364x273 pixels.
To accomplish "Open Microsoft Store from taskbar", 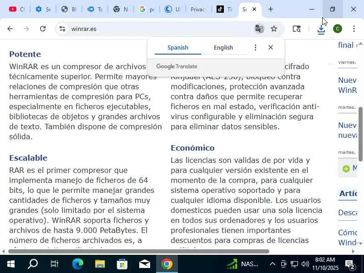I will pos(122,264).
